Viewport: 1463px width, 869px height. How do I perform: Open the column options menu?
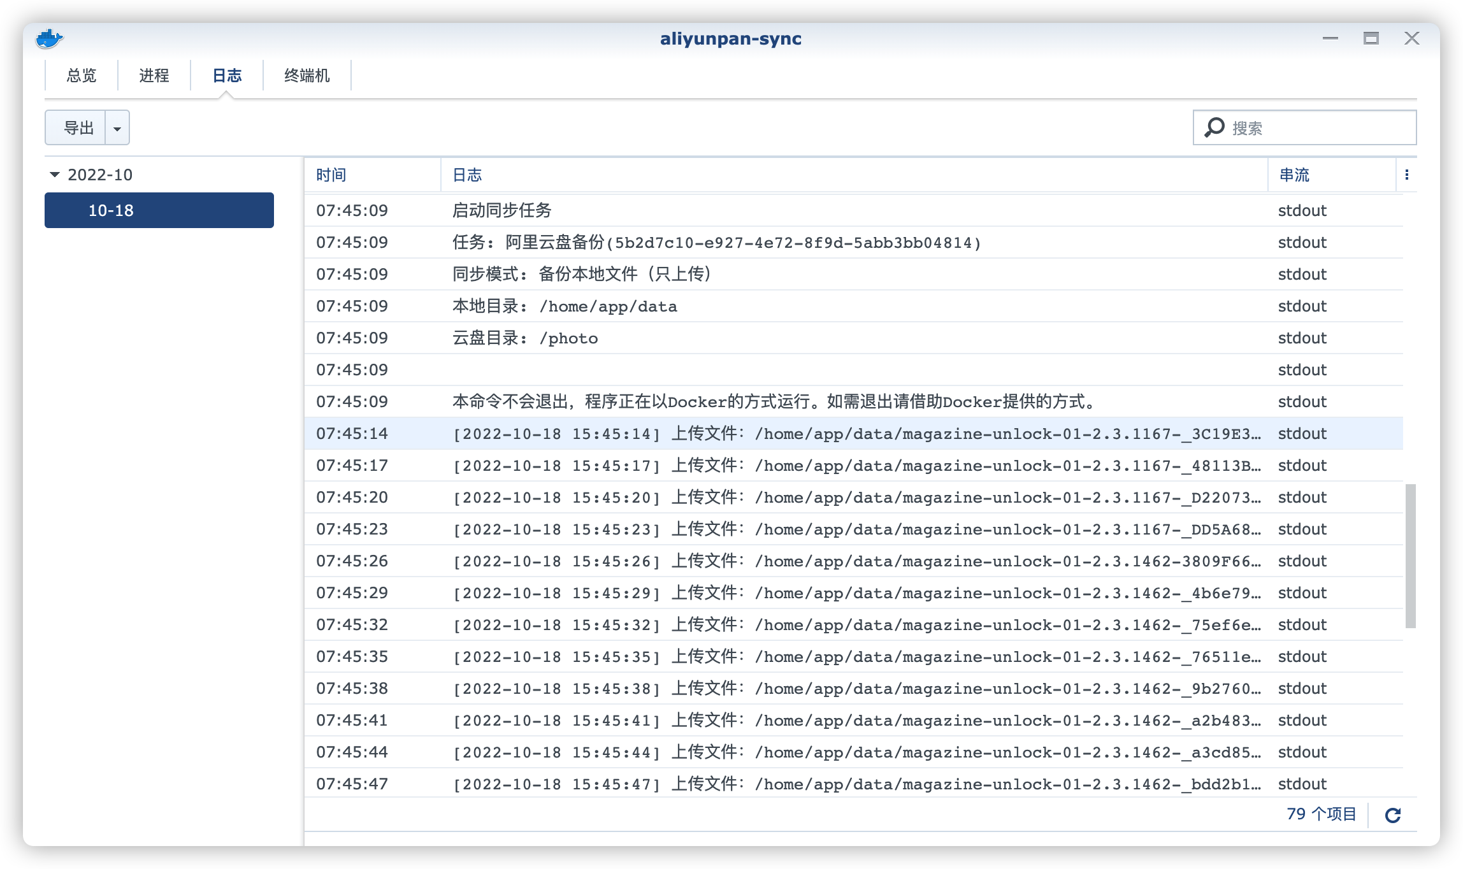(x=1407, y=175)
